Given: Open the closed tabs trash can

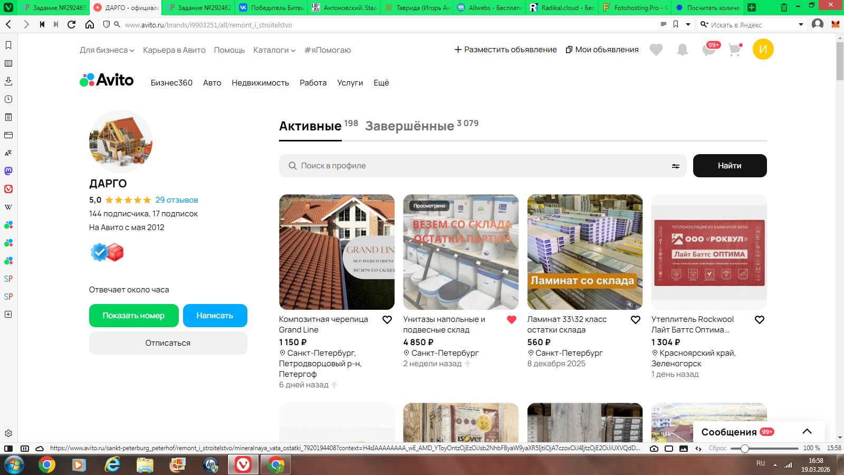Looking at the screenshot, I should (x=784, y=7).
